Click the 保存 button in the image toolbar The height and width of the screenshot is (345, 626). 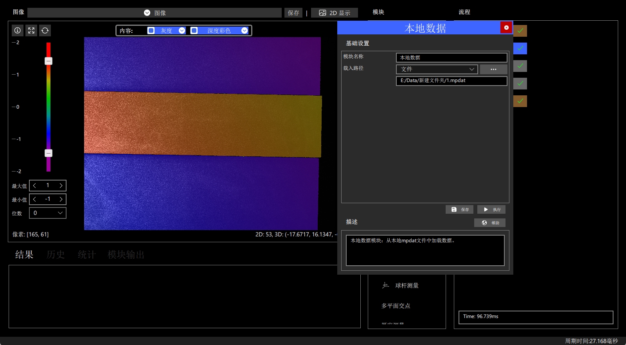(x=293, y=13)
